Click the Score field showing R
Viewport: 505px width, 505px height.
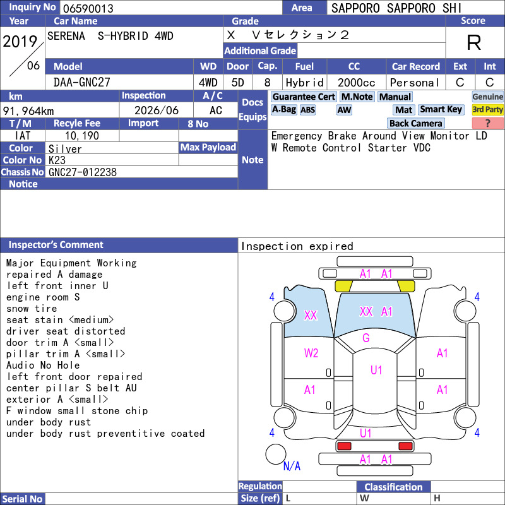[475, 42]
